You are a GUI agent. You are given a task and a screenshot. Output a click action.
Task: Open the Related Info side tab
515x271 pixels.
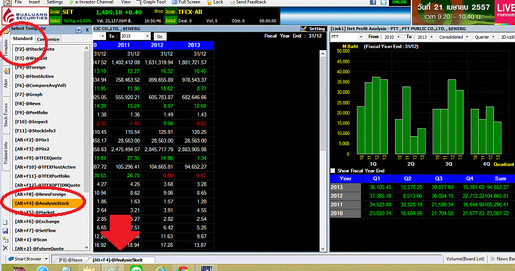click(x=5, y=153)
